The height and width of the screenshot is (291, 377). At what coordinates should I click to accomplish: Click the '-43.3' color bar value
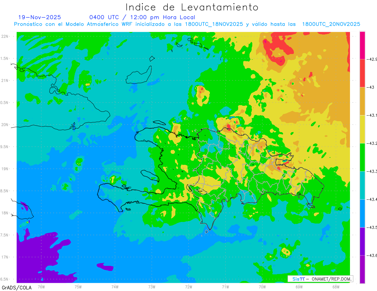click(372, 171)
